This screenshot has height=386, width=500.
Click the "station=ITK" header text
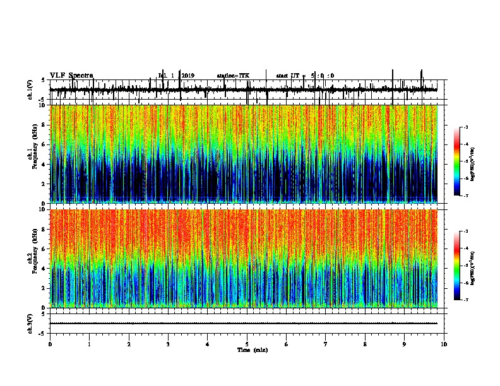[233, 76]
